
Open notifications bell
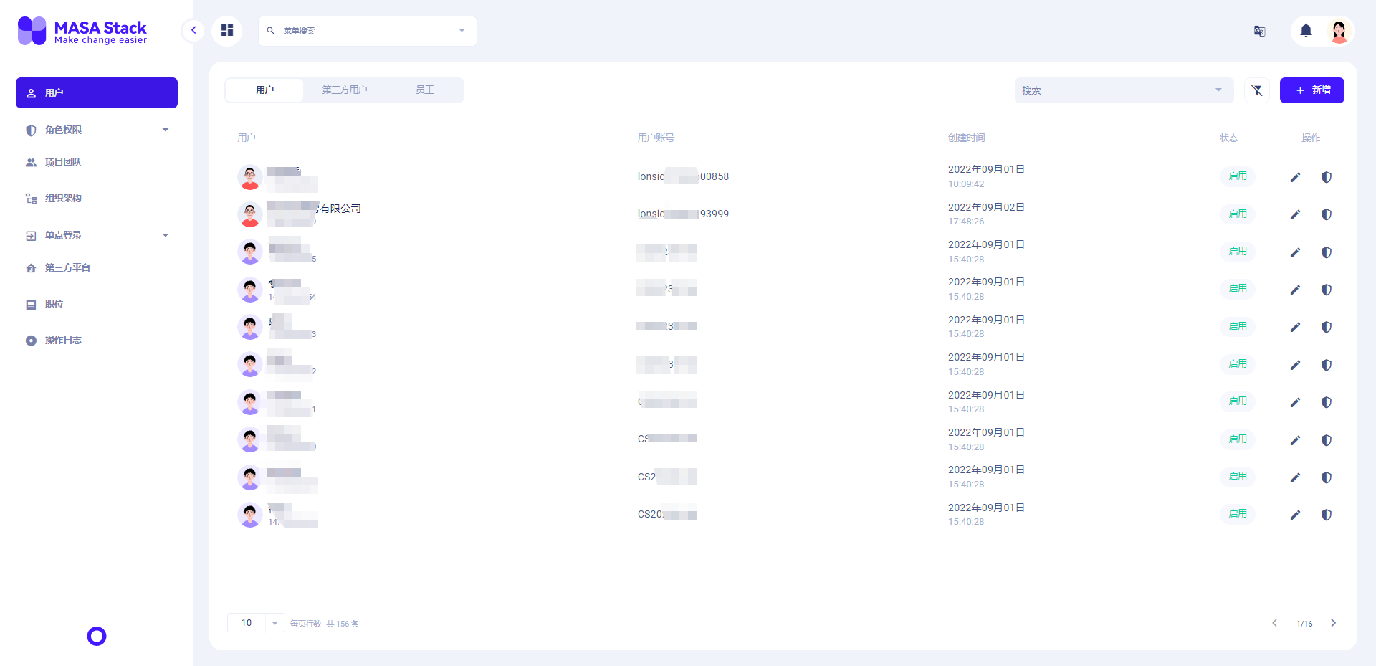tap(1306, 31)
